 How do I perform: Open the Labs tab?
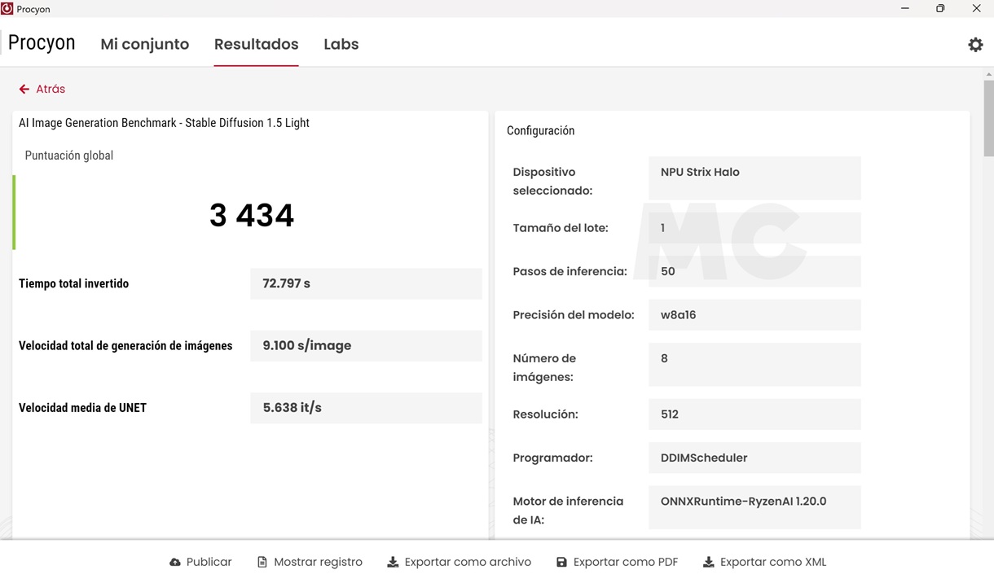point(341,45)
